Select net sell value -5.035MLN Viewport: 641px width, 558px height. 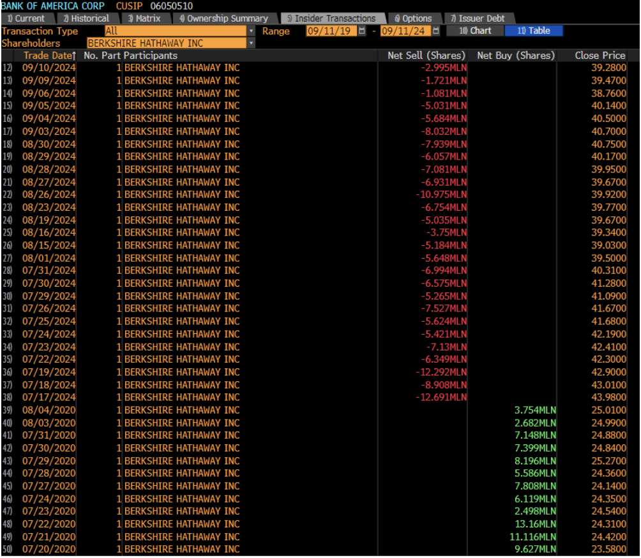click(444, 220)
